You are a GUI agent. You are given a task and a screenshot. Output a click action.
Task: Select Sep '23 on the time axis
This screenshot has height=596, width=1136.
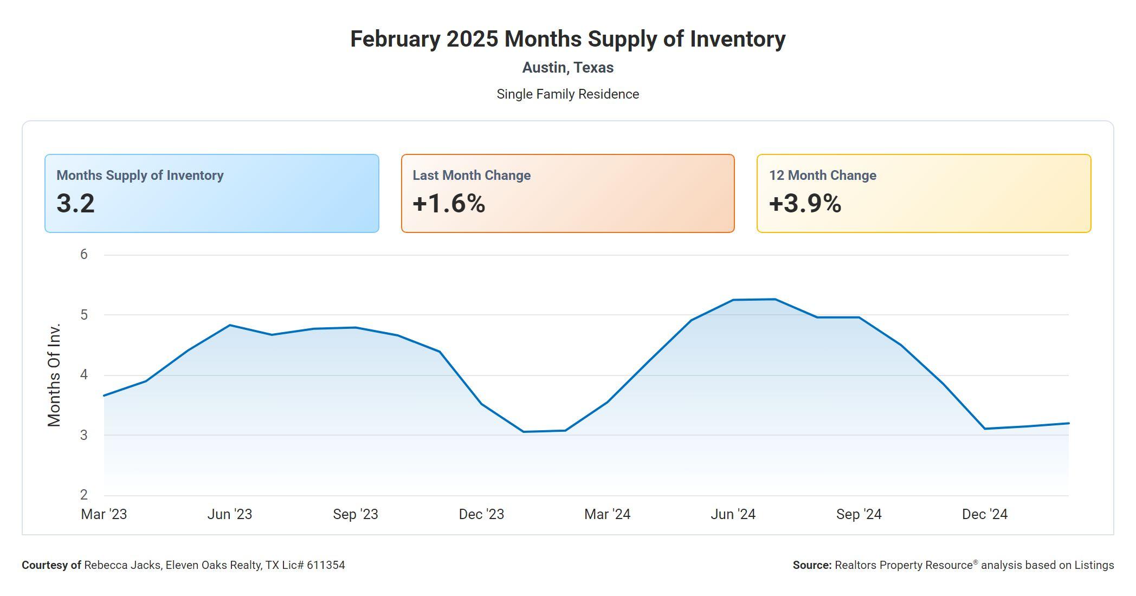click(356, 514)
